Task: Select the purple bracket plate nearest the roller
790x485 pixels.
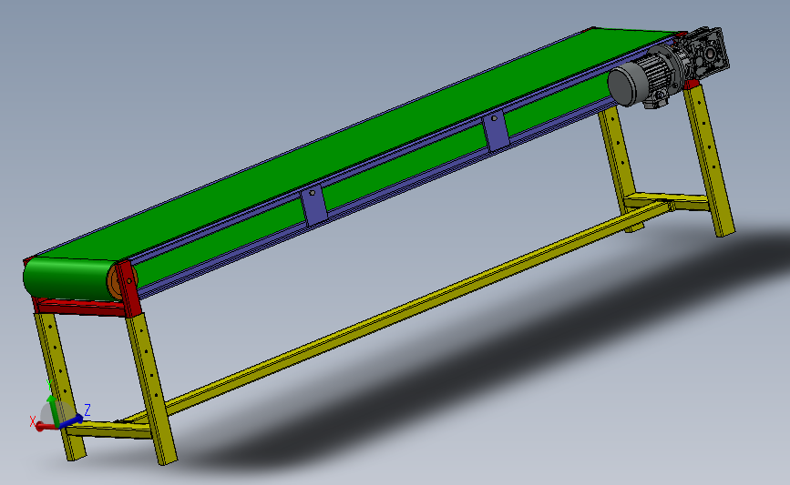Action: 313,207
